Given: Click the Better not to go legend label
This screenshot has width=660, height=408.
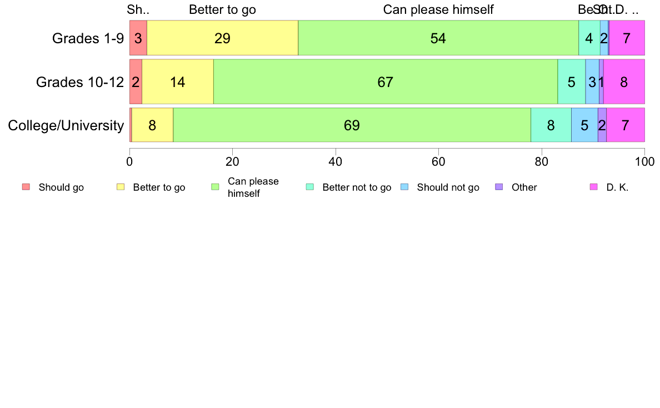Looking at the screenshot, I should point(357,187).
